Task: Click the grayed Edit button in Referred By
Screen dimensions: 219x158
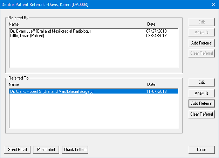Action: click(x=201, y=22)
